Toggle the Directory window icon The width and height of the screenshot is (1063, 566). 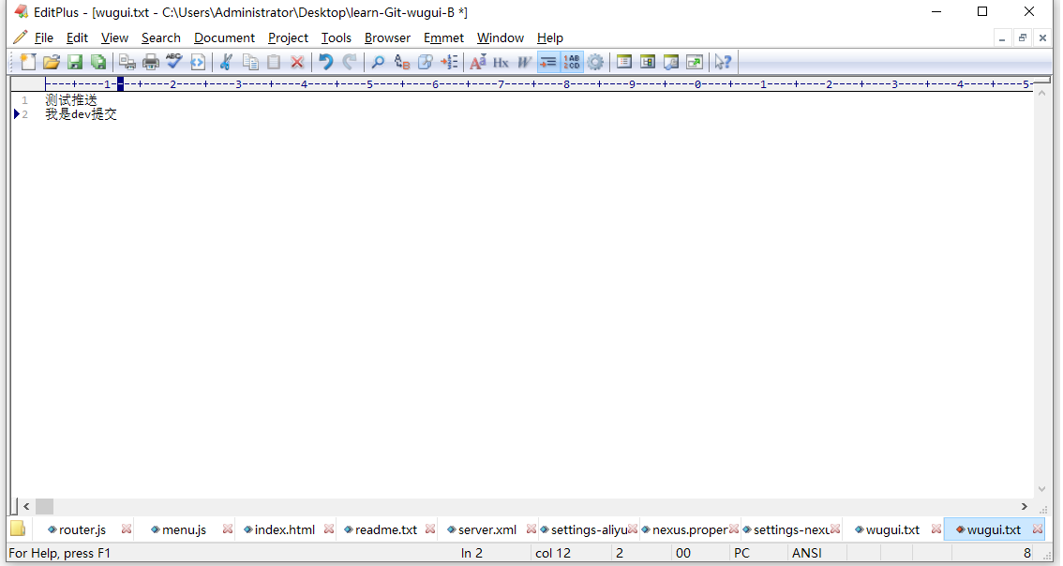click(624, 63)
